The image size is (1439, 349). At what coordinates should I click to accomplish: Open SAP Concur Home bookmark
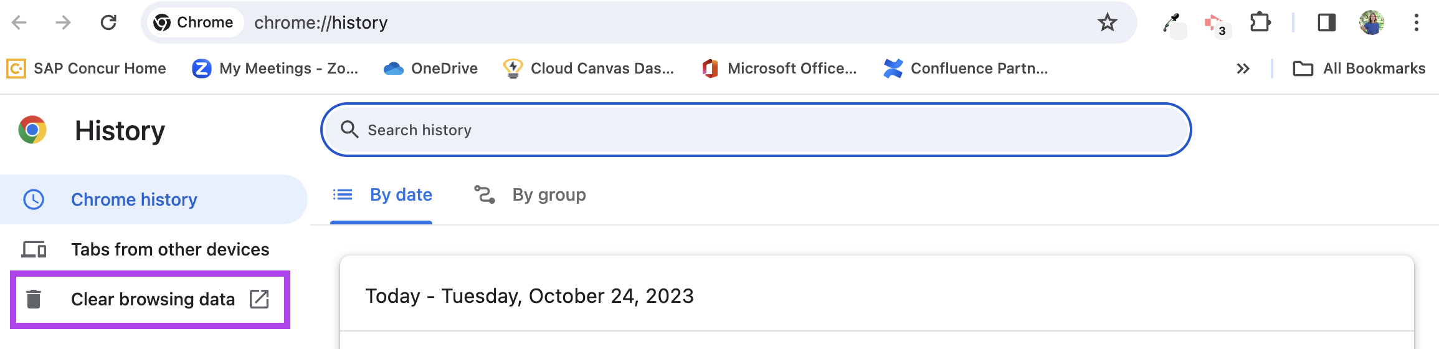click(x=86, y=69)
